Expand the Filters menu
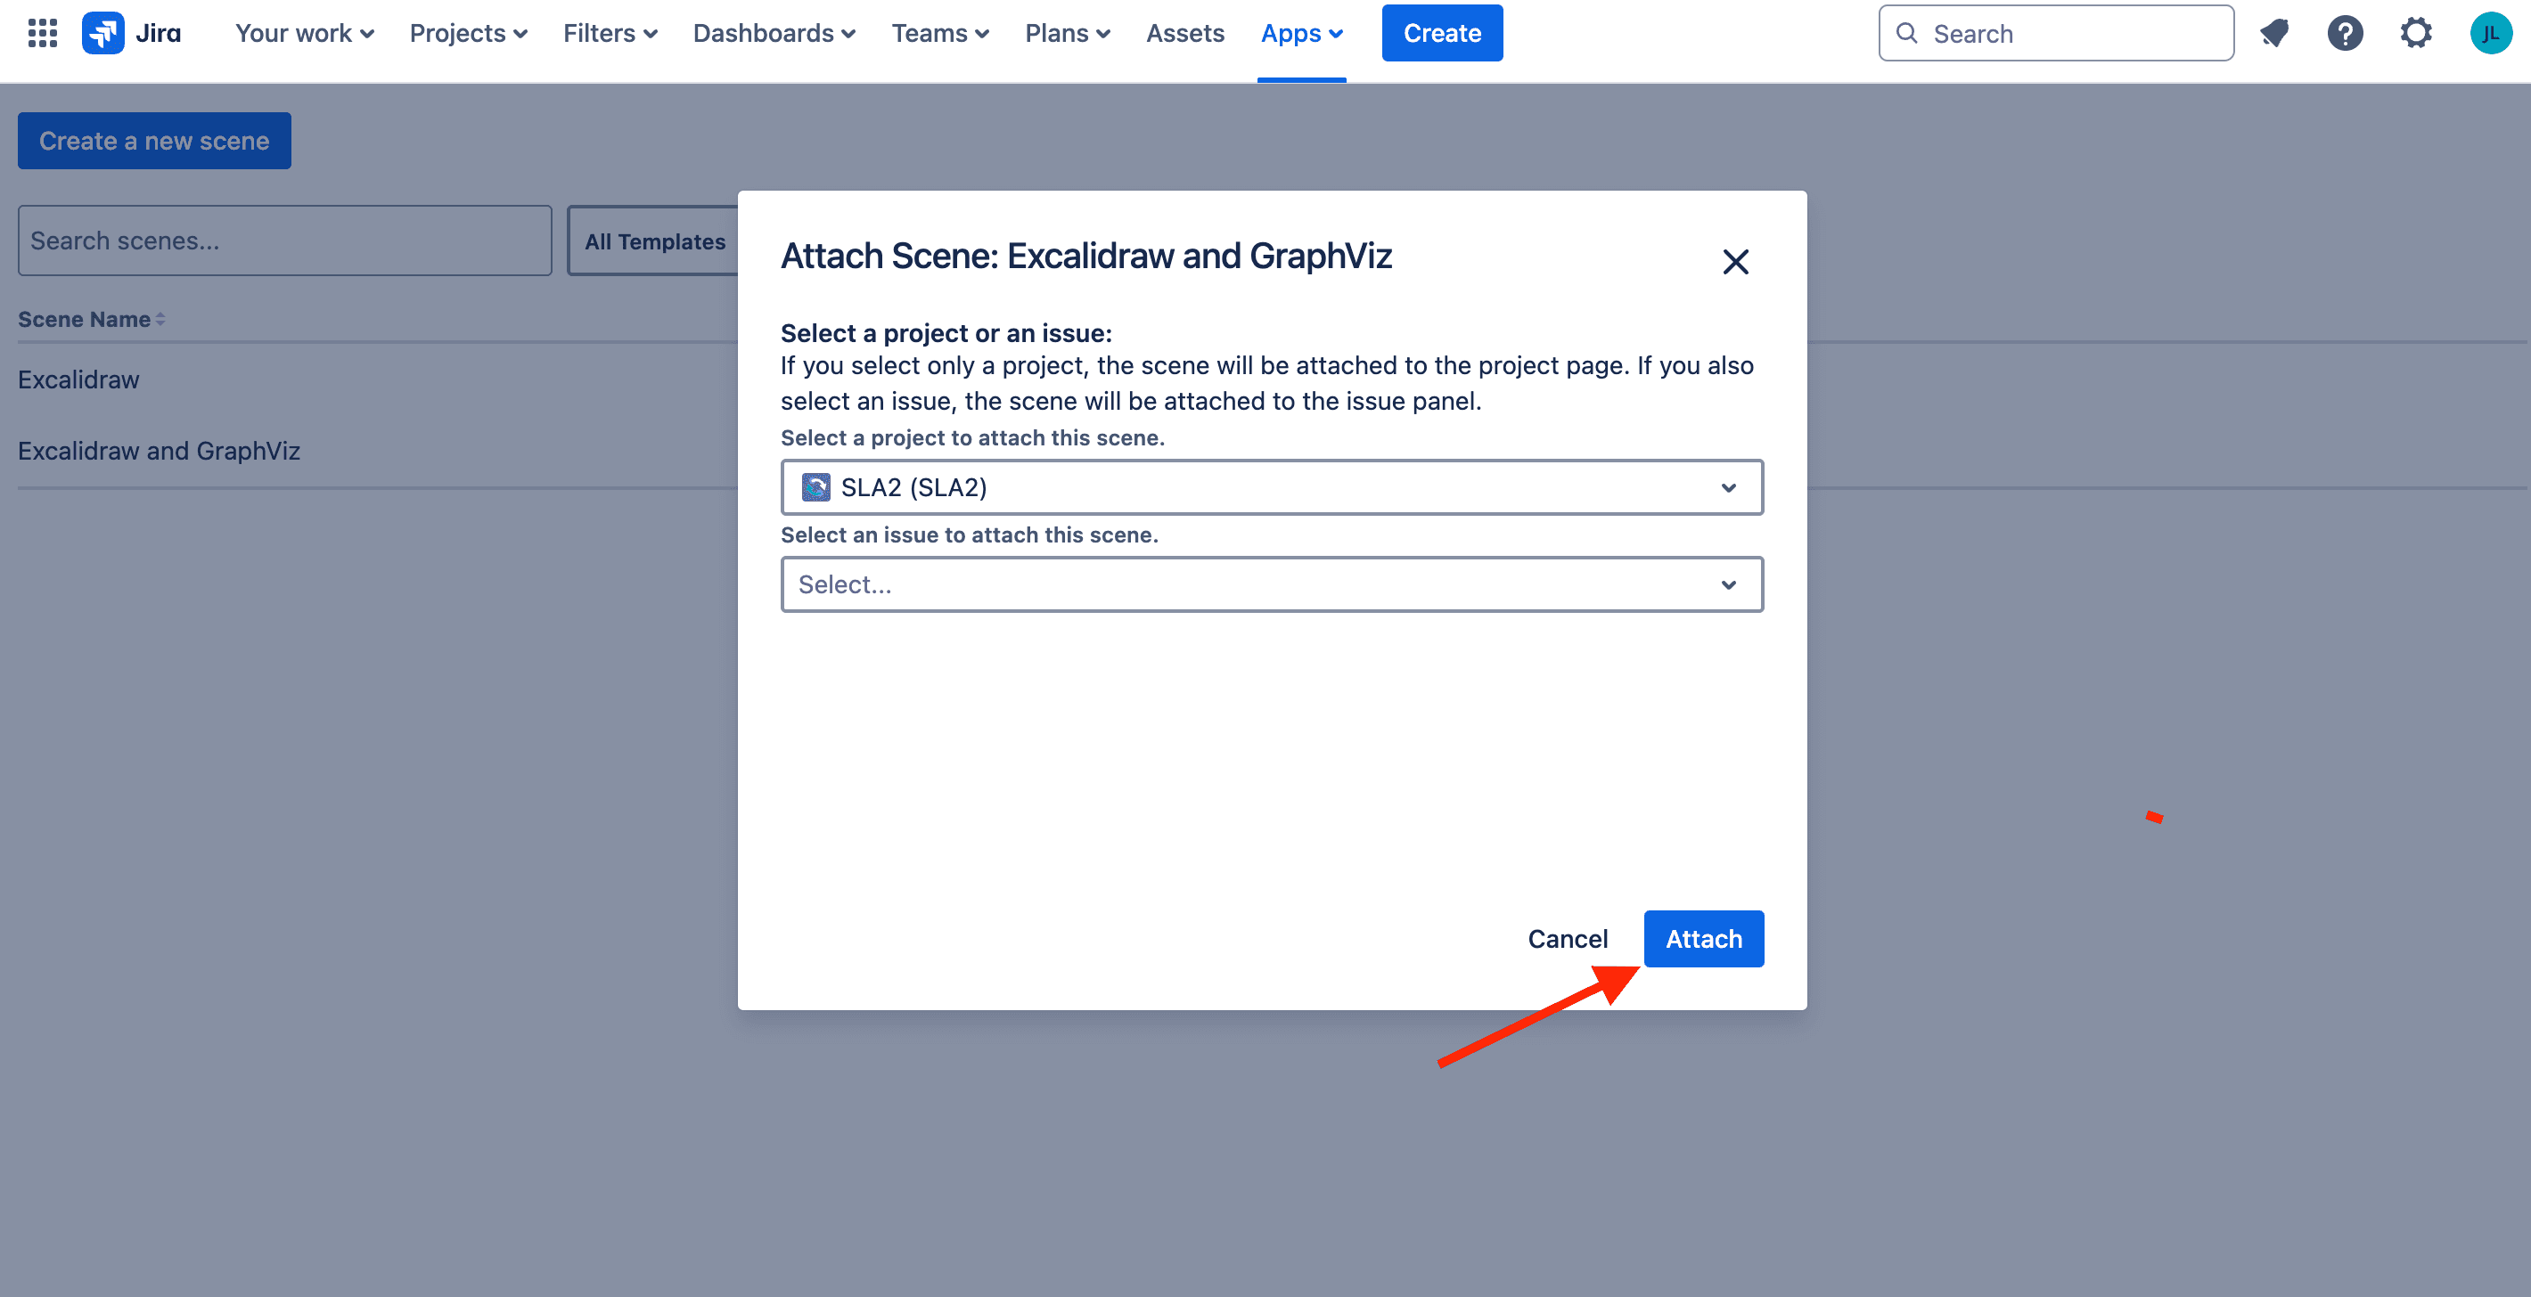 [x=610, y=33]
